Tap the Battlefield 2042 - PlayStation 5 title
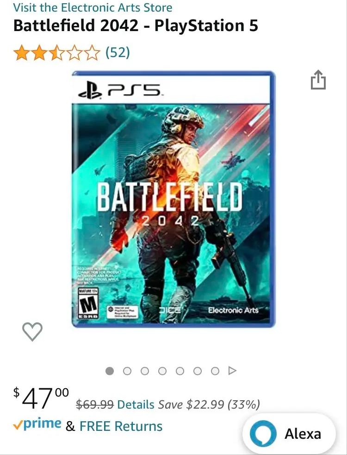Viewport: 347px width, 455px height. pyautogui.click(x=136, y=26)
